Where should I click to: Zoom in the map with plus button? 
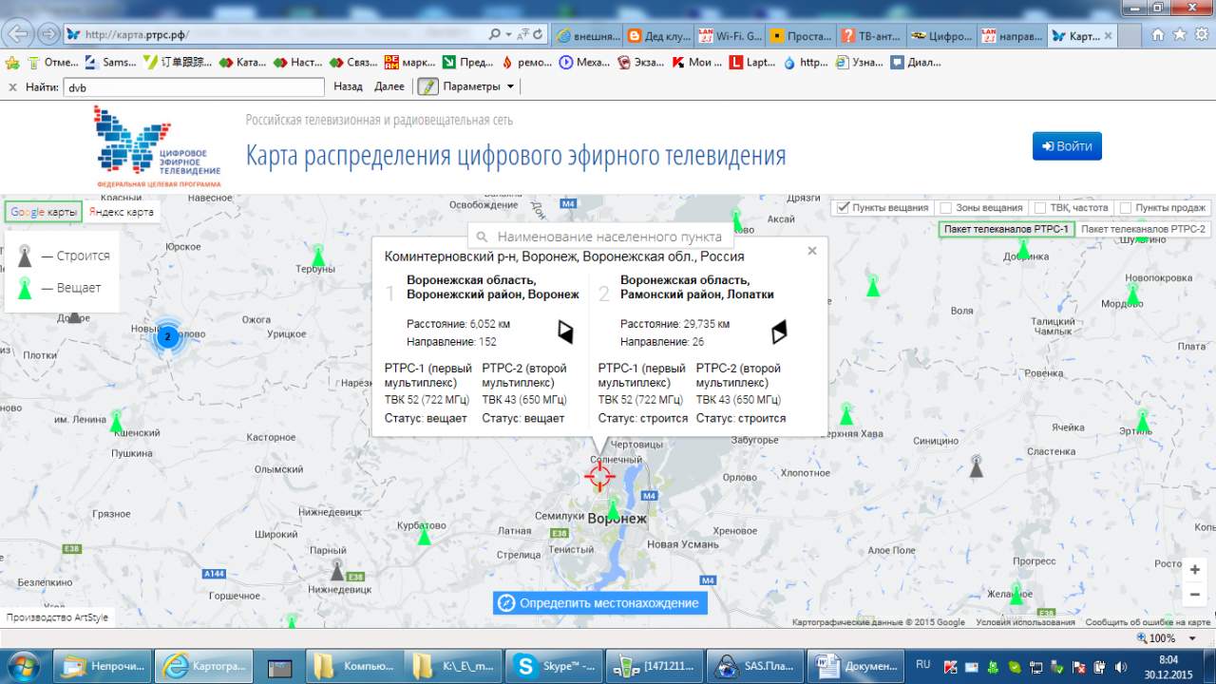coord(1194,570)
